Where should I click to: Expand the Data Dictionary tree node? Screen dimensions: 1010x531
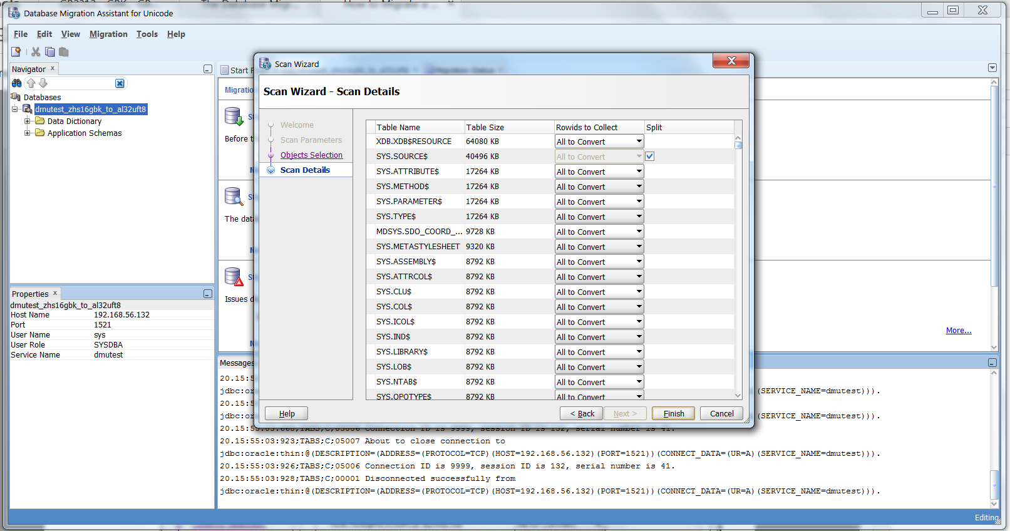coord(27,121)
